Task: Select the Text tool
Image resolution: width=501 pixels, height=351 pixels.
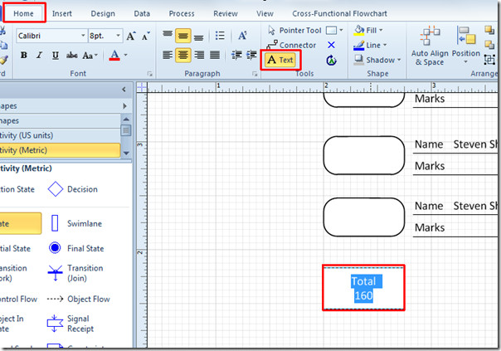Action: [280, 60]
